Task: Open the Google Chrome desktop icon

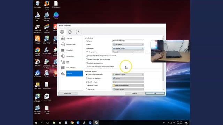Action: point(38,52)
